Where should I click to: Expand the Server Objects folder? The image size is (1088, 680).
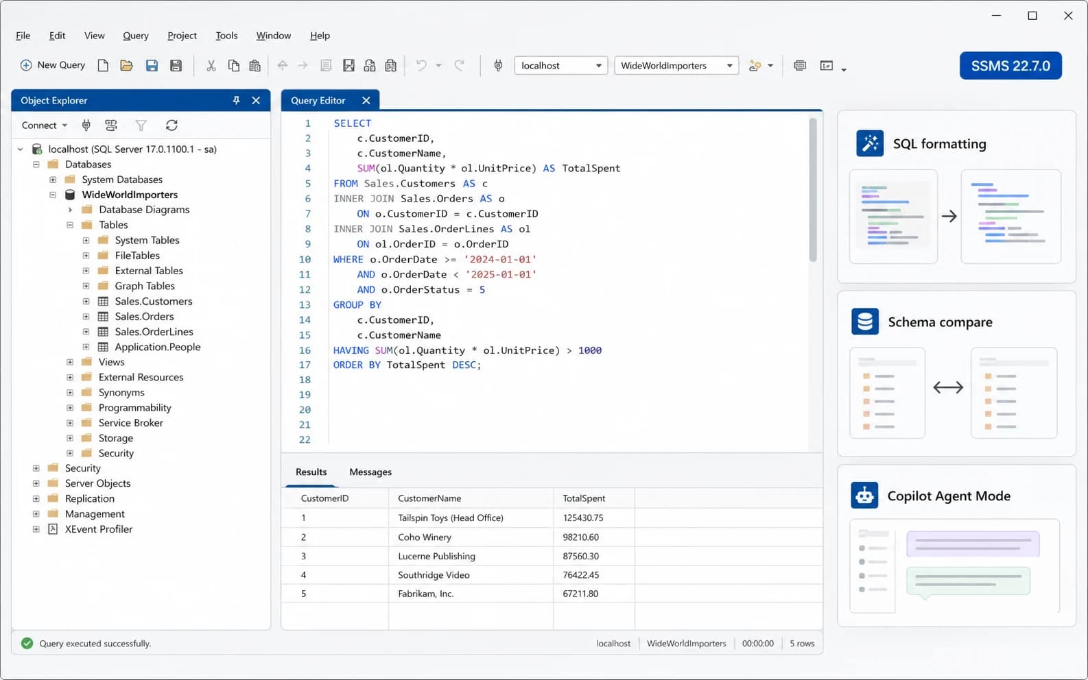point(36,483)
